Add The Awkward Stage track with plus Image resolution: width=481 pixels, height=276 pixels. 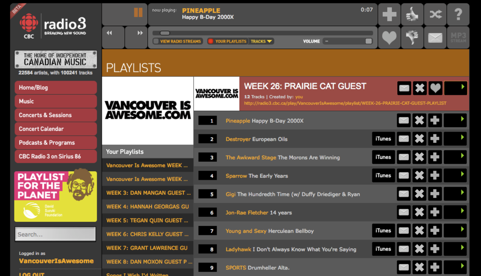[435, 157]
